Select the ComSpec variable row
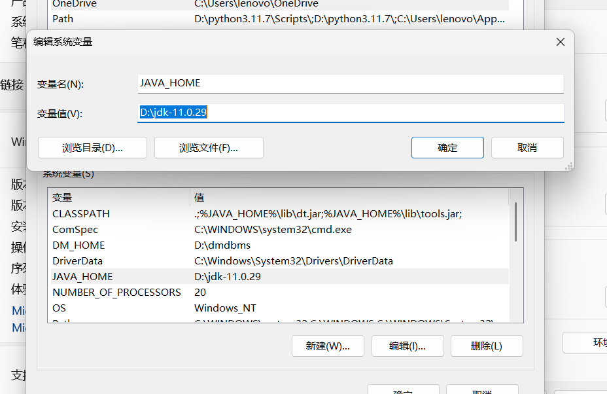The width and height of the screenshot is (607, 394). 280,229
